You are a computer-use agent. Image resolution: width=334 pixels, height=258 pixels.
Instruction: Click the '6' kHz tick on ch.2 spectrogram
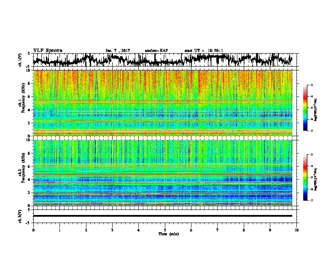tap(30, 167)
